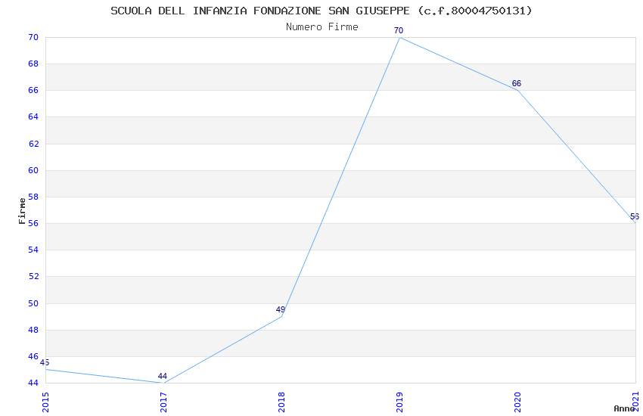Screen dimensions: 643x416
Task: Select the data point labeled 45
Action: click(x=45, y=369)
